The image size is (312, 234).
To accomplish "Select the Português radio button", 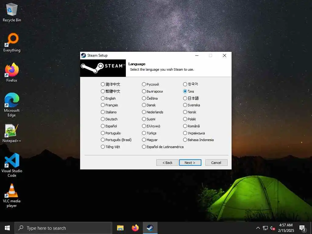I will 111,133.
